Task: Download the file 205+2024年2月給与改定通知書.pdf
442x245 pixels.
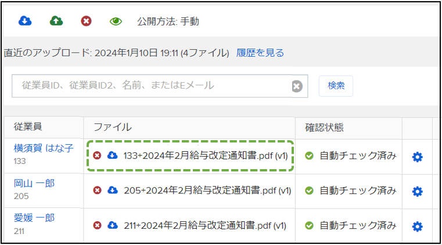Action: coord(113,190)
